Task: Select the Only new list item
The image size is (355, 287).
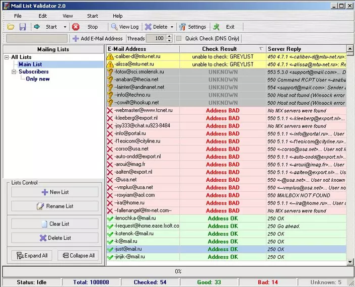Action: [x=38, y=79]
